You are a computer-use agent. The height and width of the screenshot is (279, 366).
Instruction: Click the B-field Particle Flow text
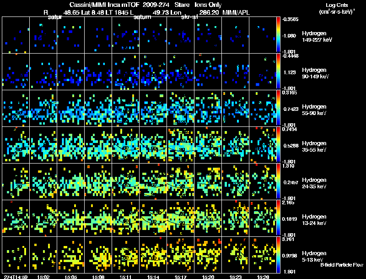342,265
